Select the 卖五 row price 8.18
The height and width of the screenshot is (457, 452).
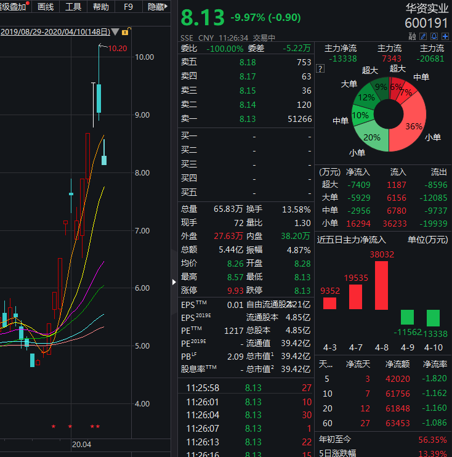(248, 62)
